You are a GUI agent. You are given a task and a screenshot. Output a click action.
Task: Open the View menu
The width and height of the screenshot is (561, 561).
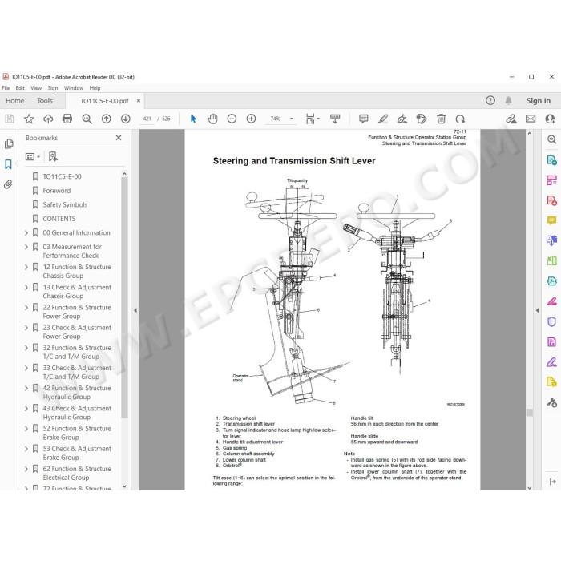click(x=36, y=88)
